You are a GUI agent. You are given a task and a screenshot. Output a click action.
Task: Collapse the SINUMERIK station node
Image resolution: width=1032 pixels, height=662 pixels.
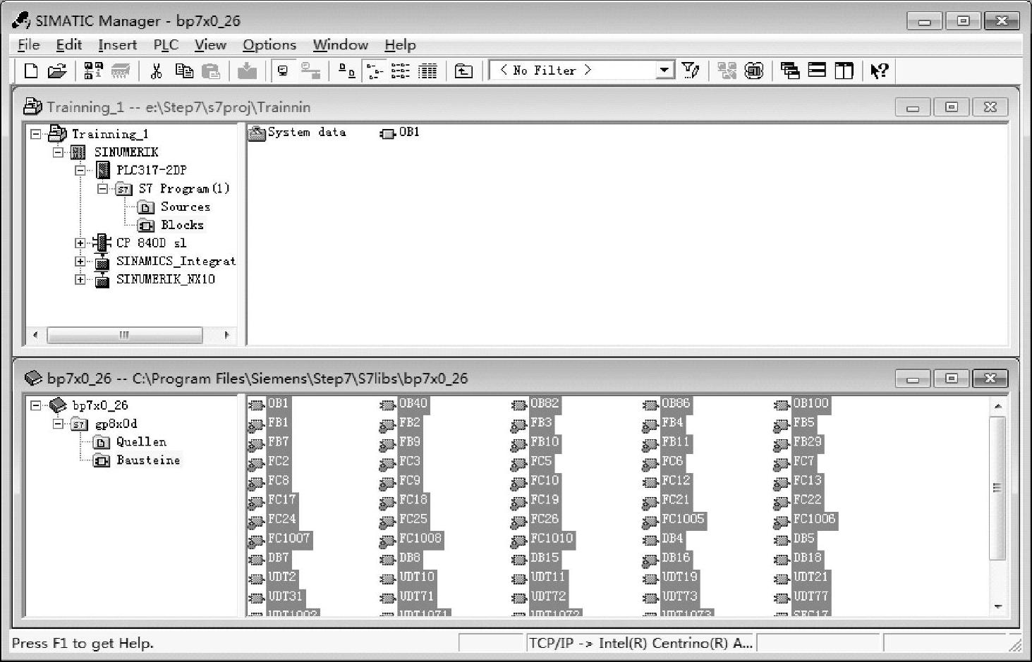coord(59,152)
